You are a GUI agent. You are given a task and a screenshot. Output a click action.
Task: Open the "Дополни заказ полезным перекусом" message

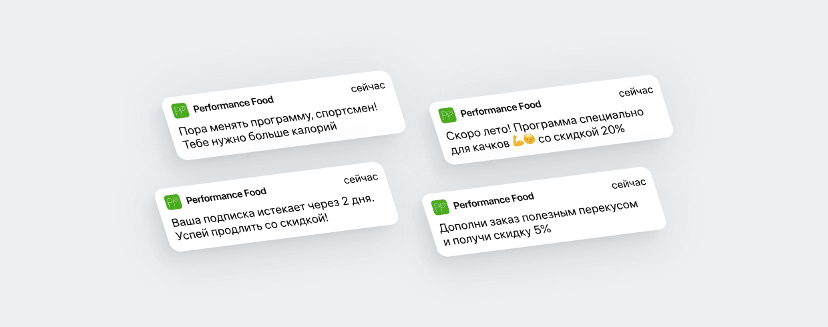click(x=539, y=216)
